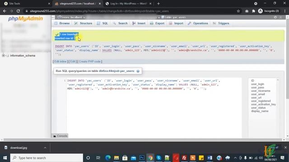Switch to Log In My WordPress tab

click(x=128, y=4)
